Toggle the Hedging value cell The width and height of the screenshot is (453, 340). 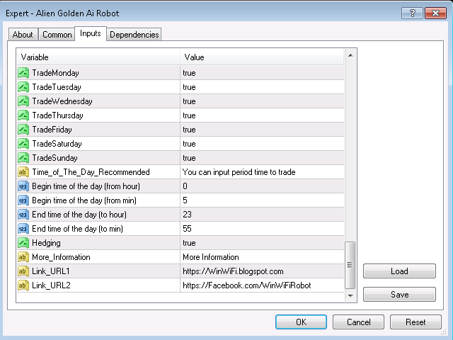262,243
